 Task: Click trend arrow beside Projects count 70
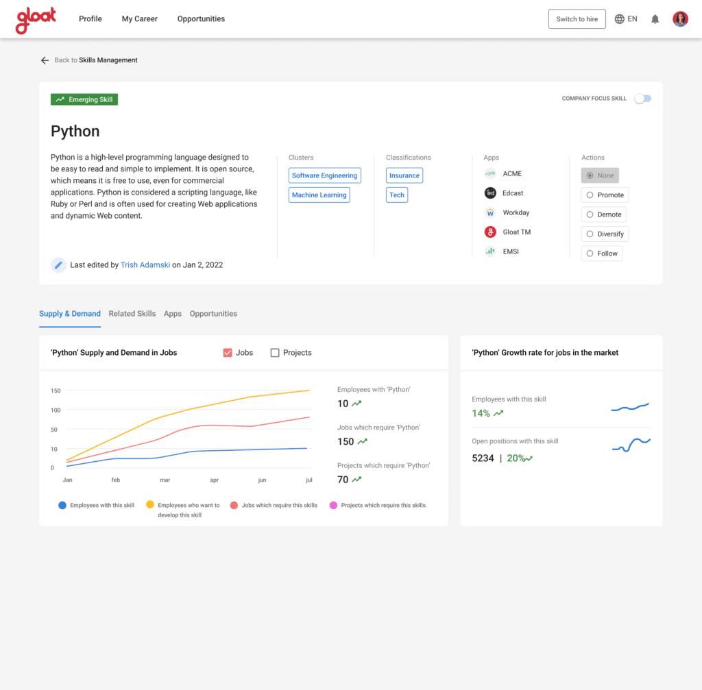356,480
